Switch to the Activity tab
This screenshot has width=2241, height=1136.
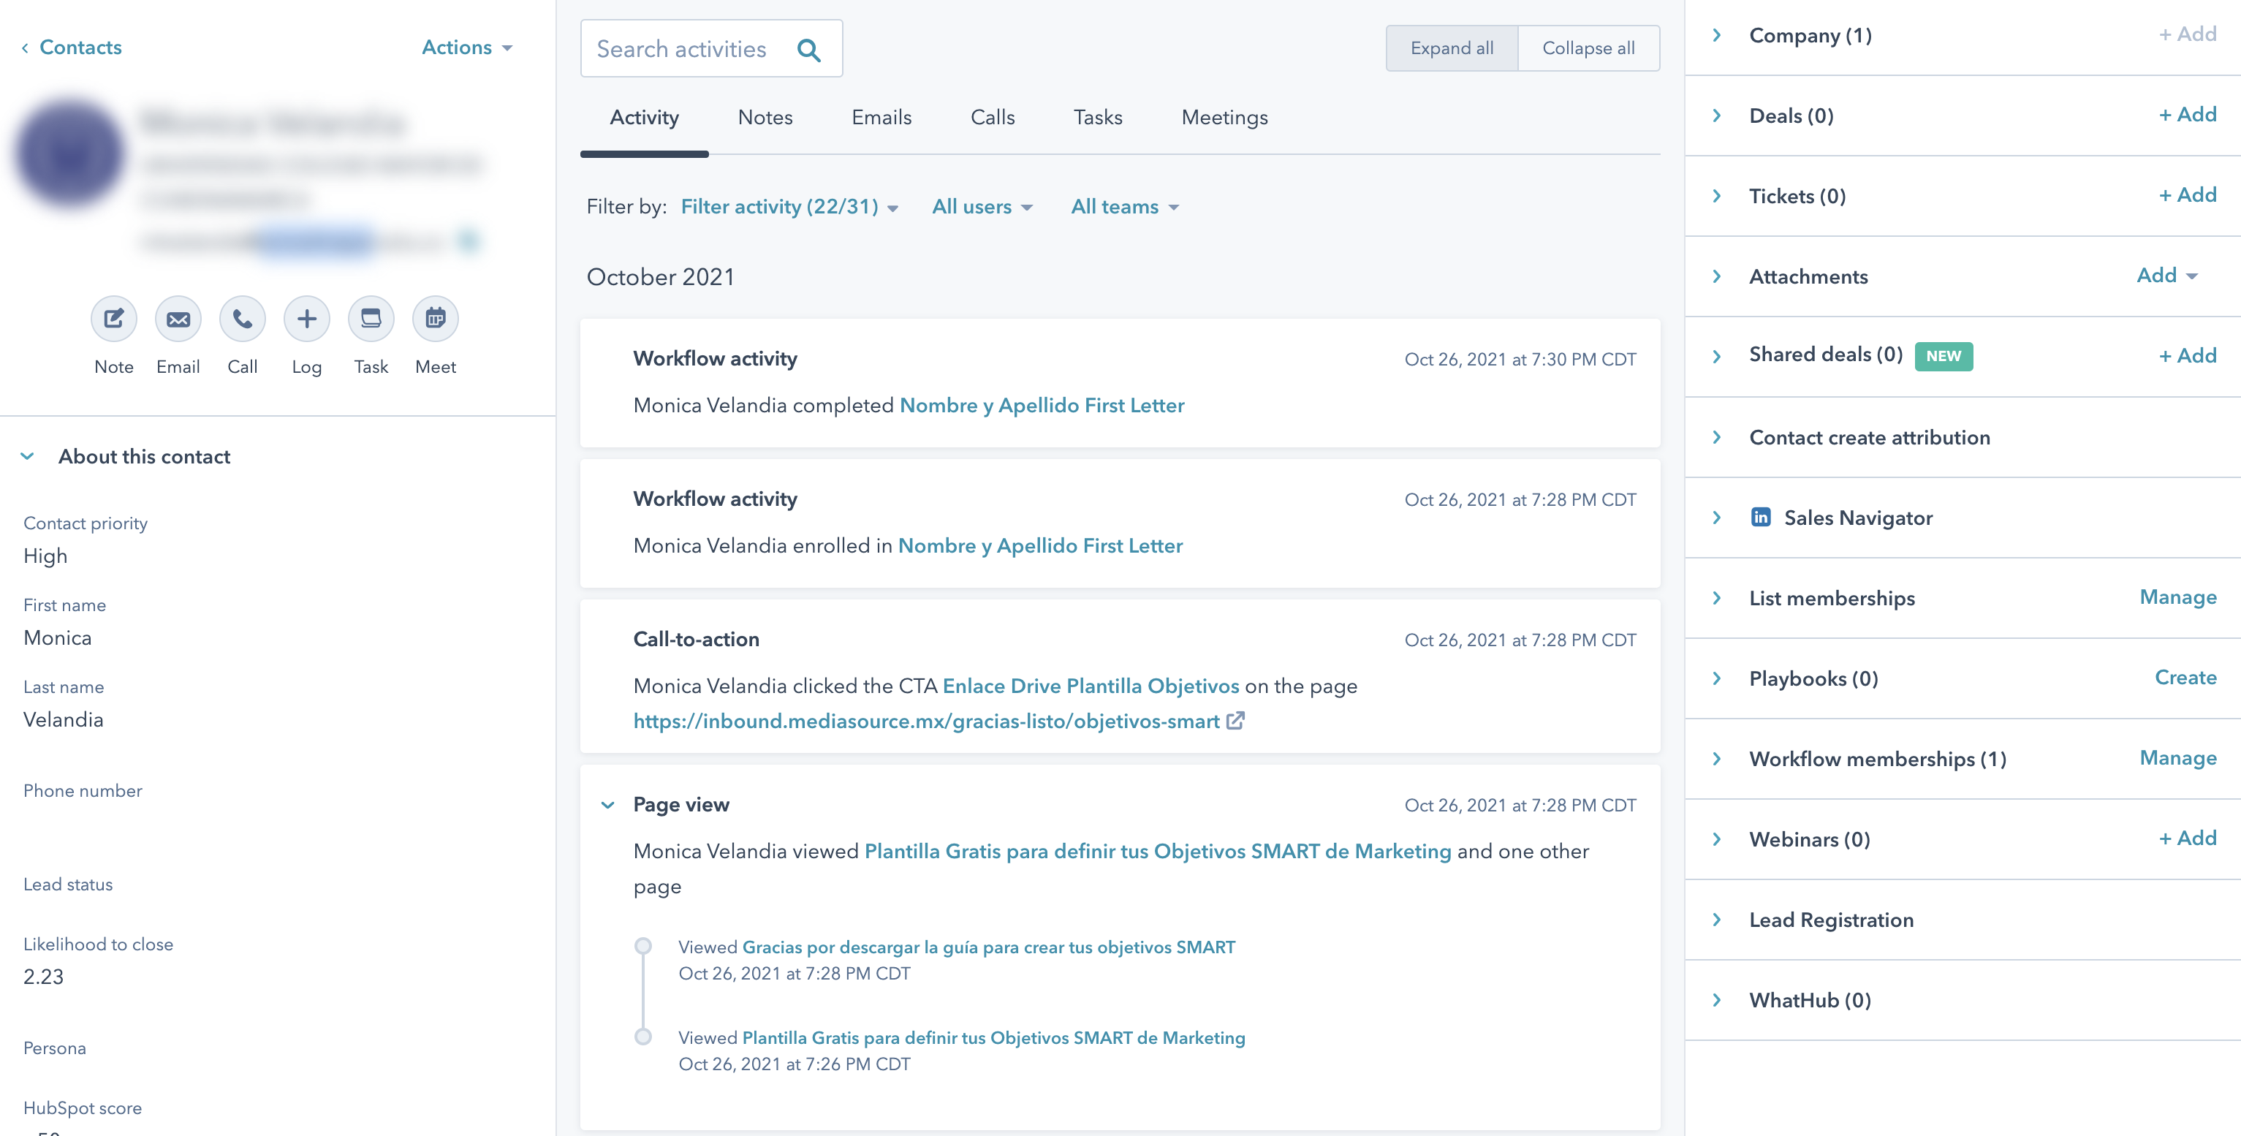(644, 118)
